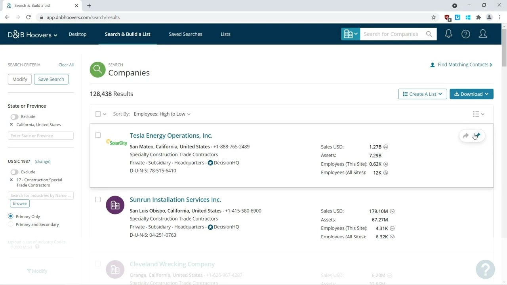Open the Download dropdown
The width and height of the screenshot is (507, 285).
click(471, 94)
